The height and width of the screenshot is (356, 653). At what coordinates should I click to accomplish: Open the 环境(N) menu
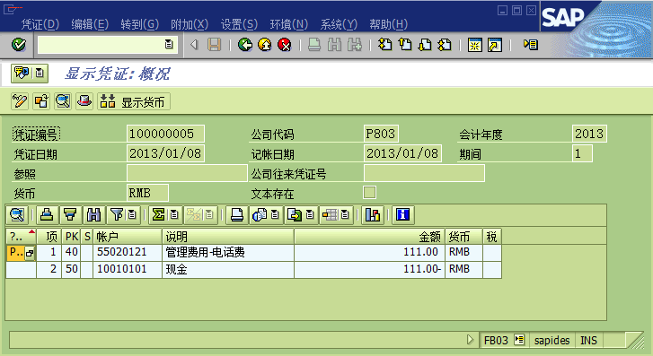click(289, 24)
